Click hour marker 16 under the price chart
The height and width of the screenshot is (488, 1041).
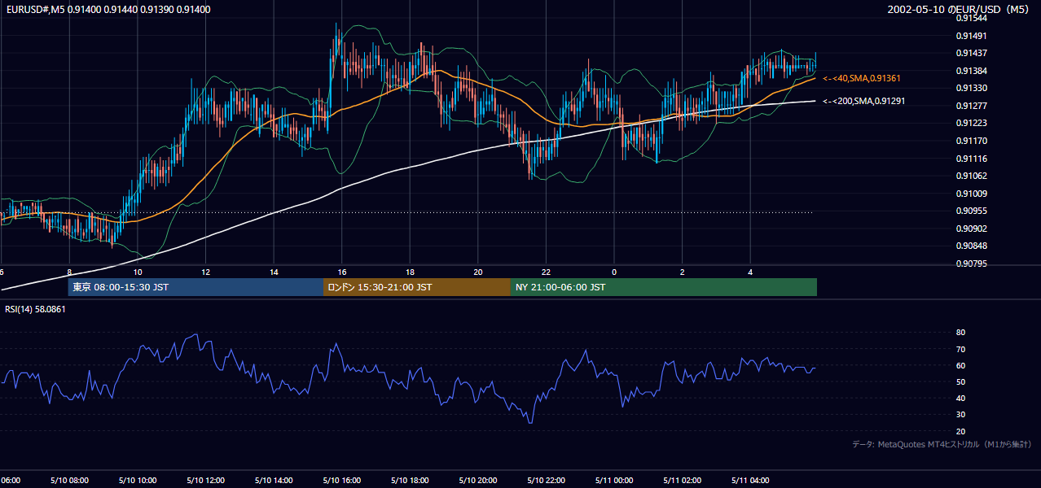(x=342, y=272)
